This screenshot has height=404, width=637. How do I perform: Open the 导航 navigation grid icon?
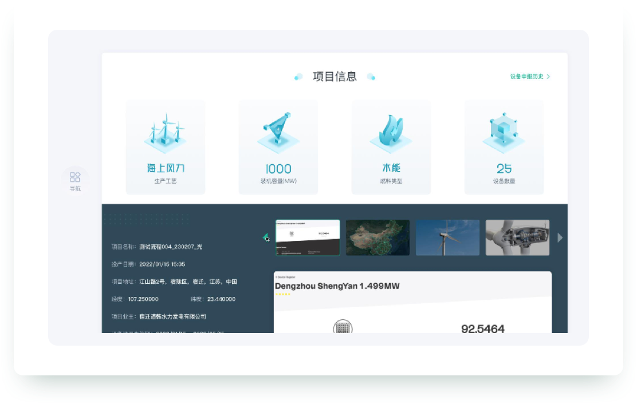[x=75, y=177]
